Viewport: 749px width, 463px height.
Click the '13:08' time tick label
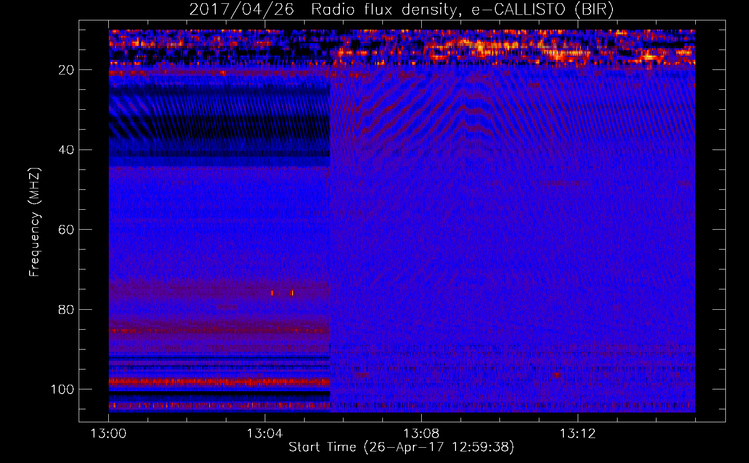click(x=421, y=434)
